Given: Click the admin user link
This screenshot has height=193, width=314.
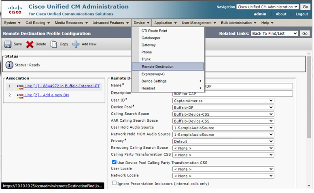Looking at the screenshot, I should tap(260, 14).
